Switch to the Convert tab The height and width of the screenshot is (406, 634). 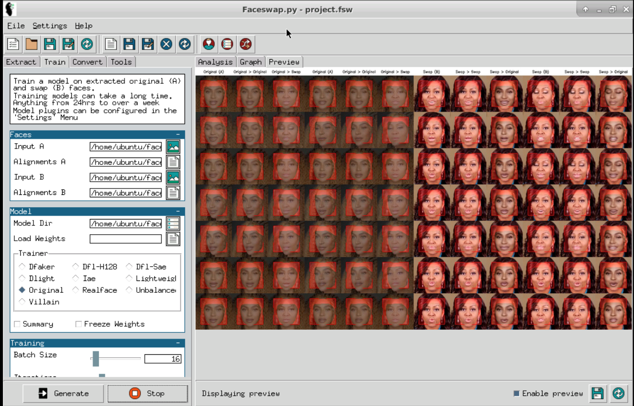(x=88, y=62)
